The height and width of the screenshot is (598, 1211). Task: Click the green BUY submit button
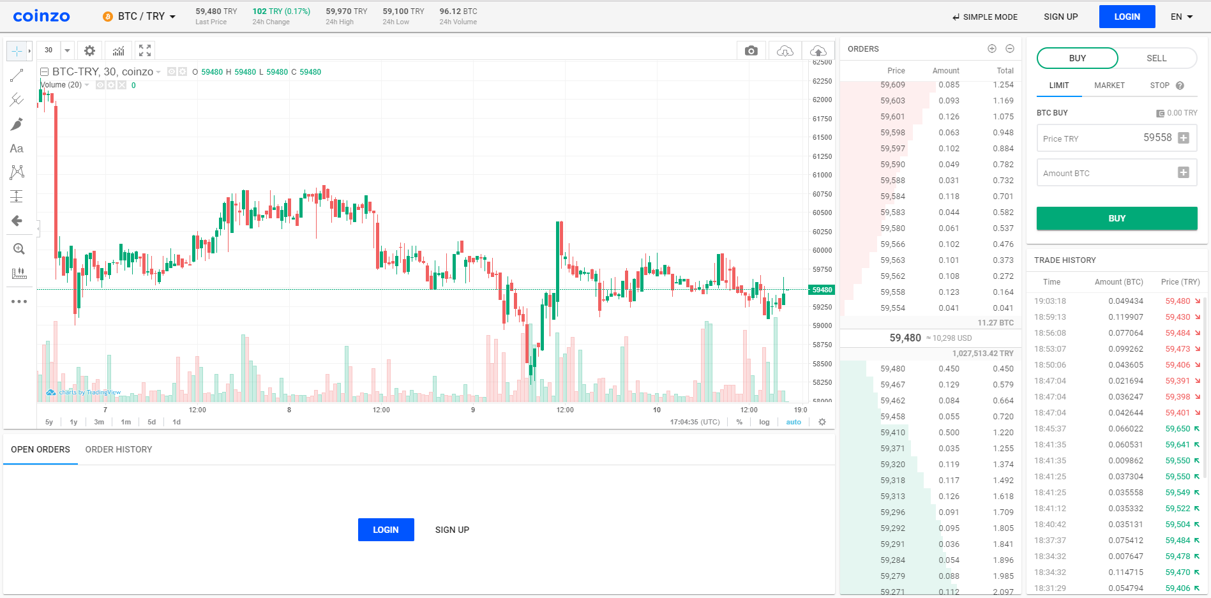[x=1117, y=218]
